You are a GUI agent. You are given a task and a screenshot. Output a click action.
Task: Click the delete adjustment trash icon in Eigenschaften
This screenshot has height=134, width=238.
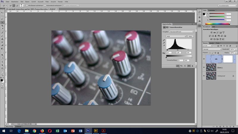coord(192,66)
